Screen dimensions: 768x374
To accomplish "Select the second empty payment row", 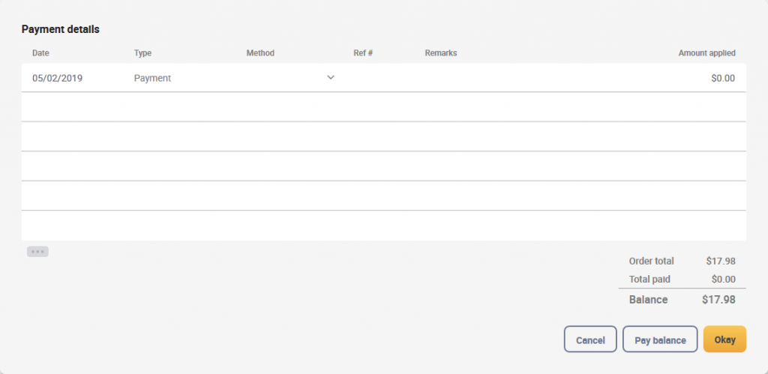I will point(383,136).
